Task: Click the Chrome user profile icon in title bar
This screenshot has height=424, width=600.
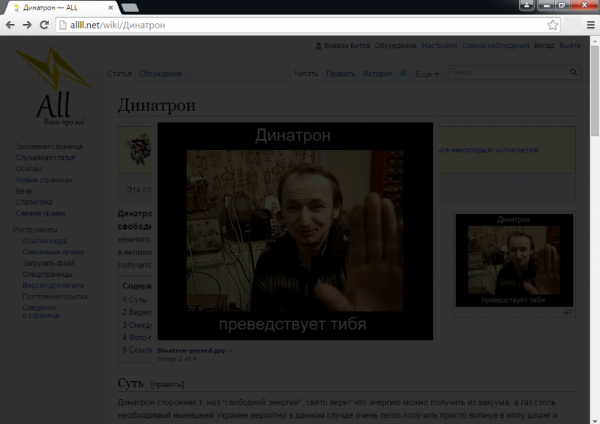Action: coord(527,5)
